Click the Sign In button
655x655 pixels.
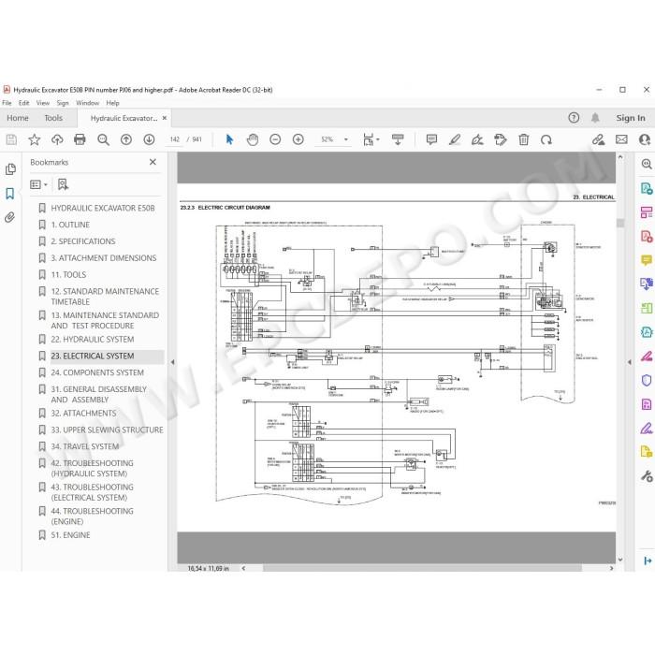point(631,118)
